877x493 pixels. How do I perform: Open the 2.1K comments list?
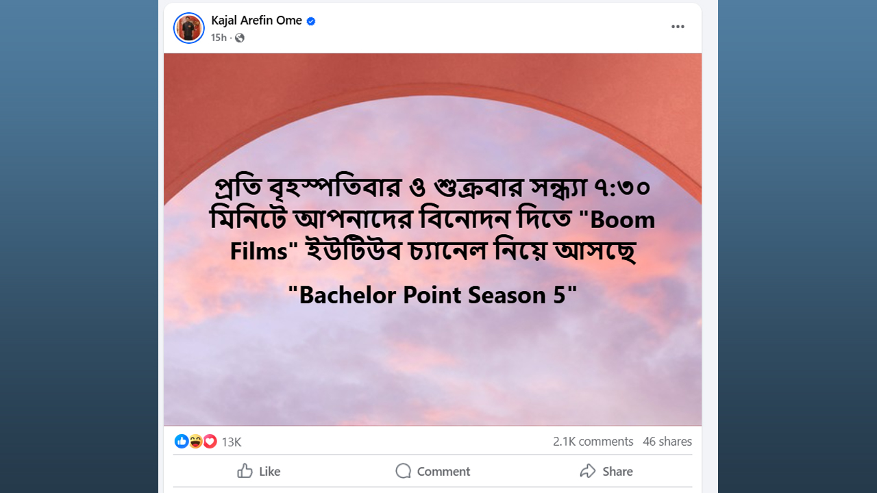(593, 442)
